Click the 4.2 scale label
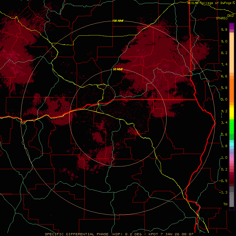 click(x=224, y=111)
